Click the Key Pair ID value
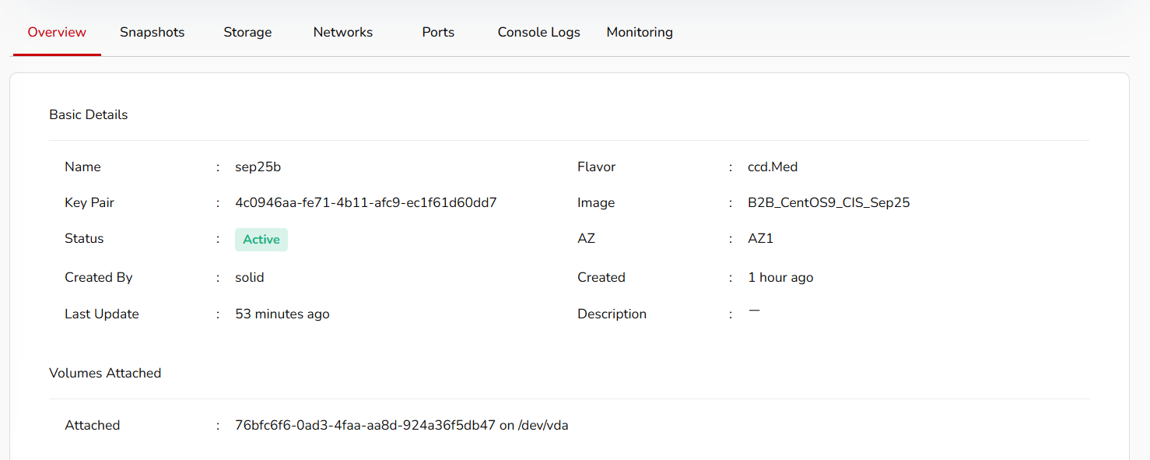 tap(366, 203)
